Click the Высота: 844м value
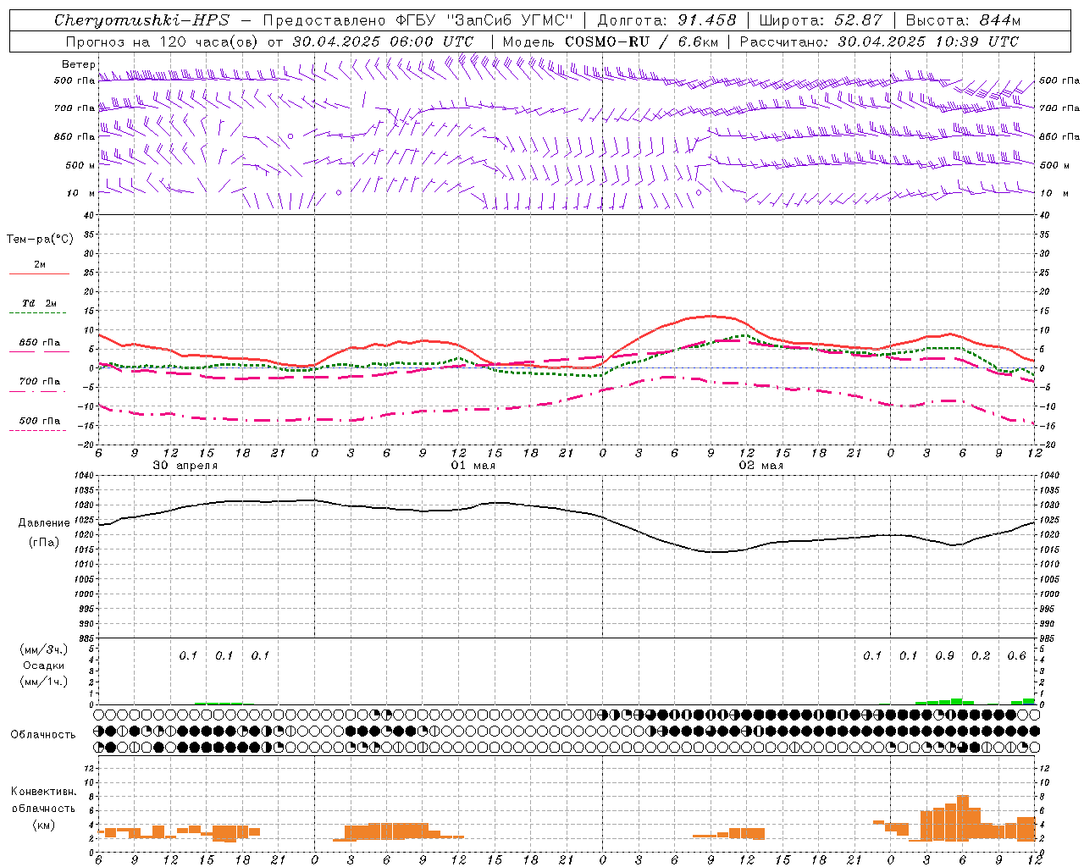The height and width of the screenshot is (867, 1084). coord(963,20)
